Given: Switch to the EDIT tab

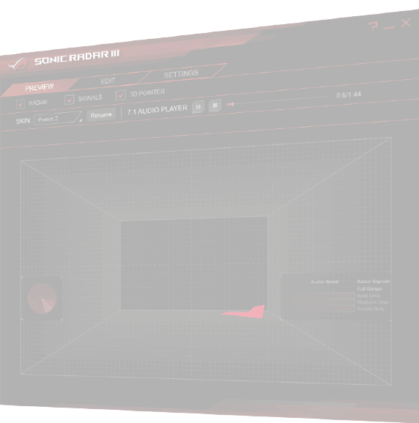Looking at the screenshot, I should coord(108,81).
